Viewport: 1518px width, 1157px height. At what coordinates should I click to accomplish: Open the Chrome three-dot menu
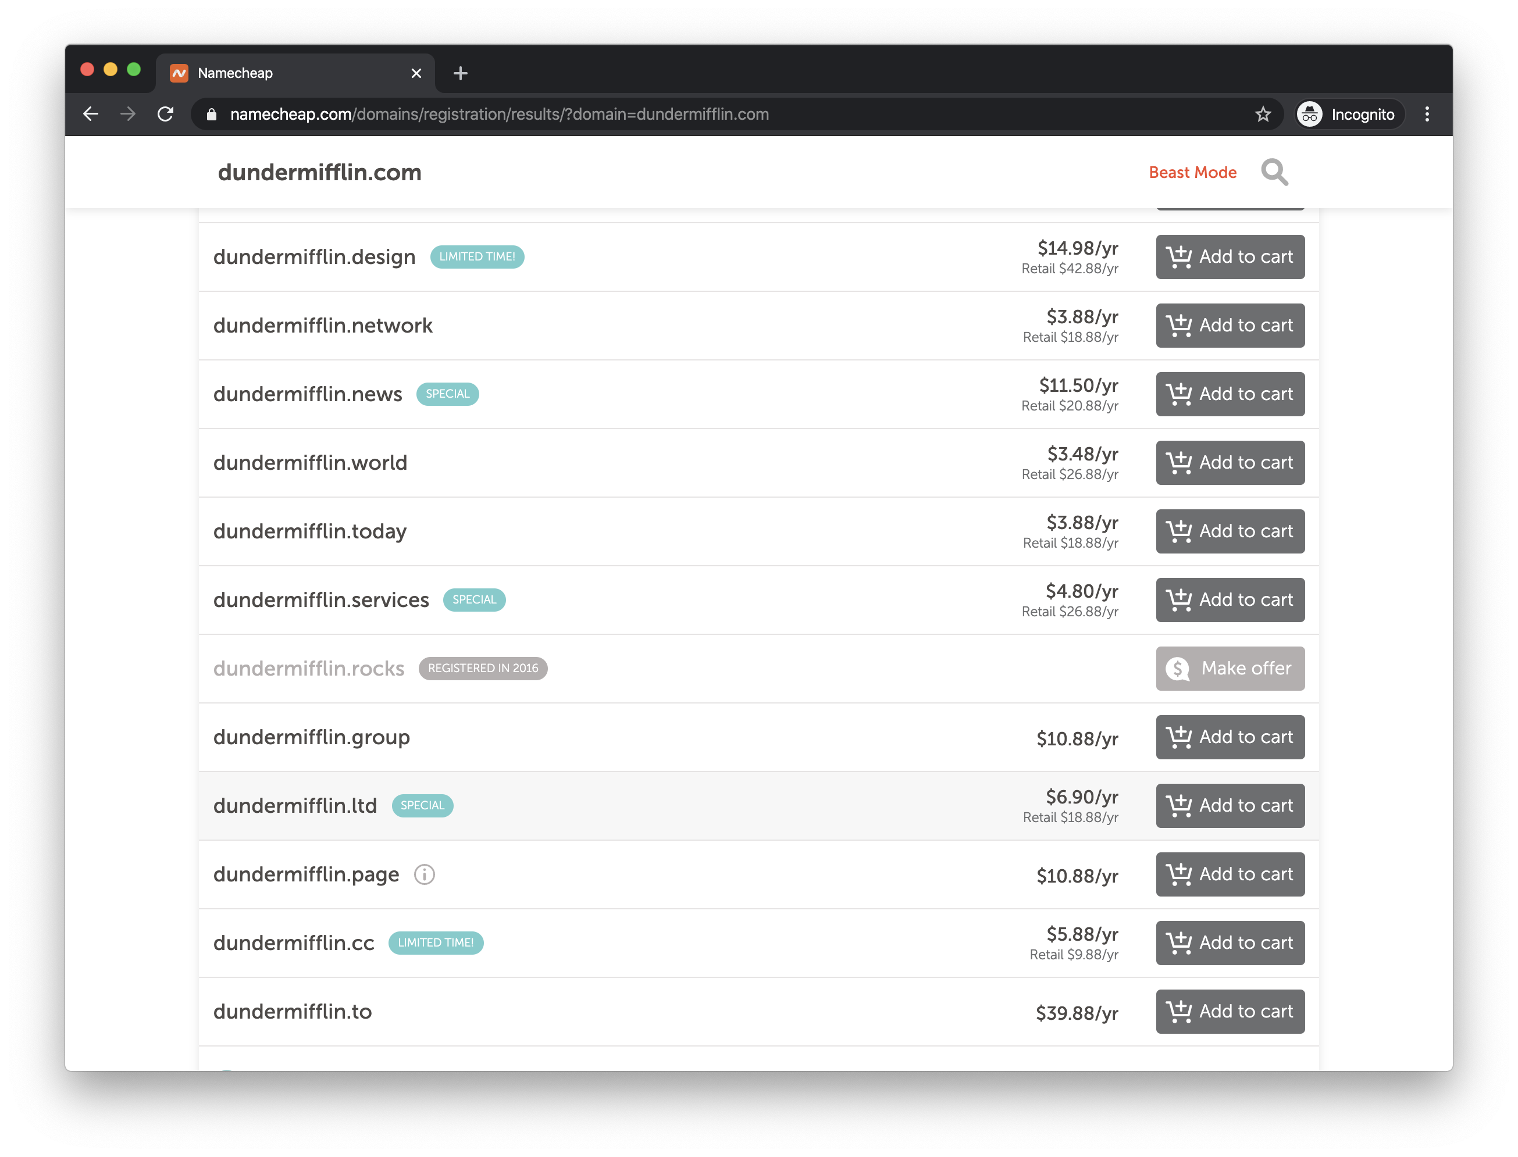1427,115
